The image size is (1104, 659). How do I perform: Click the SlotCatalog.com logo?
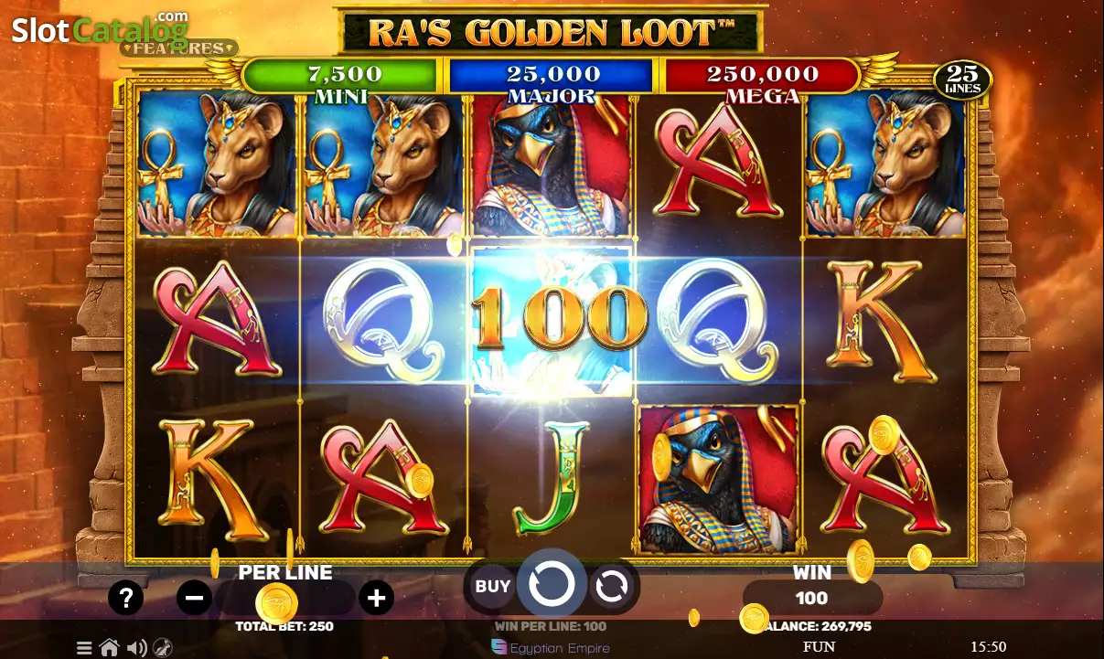[99, 29]
